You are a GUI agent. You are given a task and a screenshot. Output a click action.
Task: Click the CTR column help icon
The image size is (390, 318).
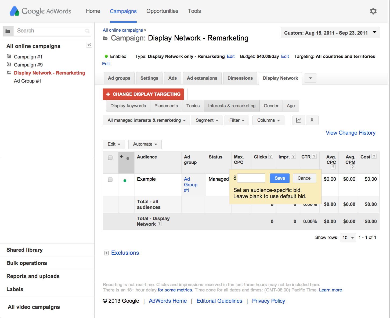tap(314, 156)
